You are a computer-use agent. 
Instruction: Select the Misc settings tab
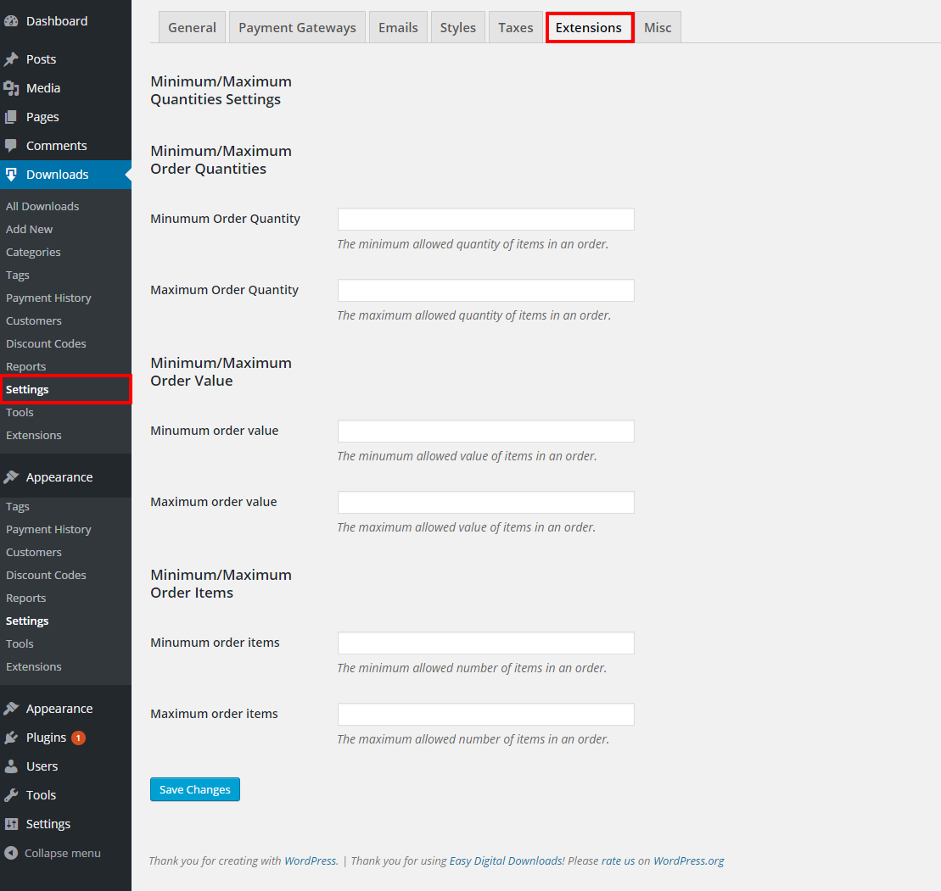pyautogui.click(x=658, y=27)
